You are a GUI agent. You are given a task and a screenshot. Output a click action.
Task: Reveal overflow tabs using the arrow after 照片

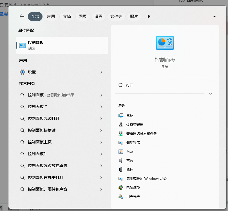pos(149,16)
